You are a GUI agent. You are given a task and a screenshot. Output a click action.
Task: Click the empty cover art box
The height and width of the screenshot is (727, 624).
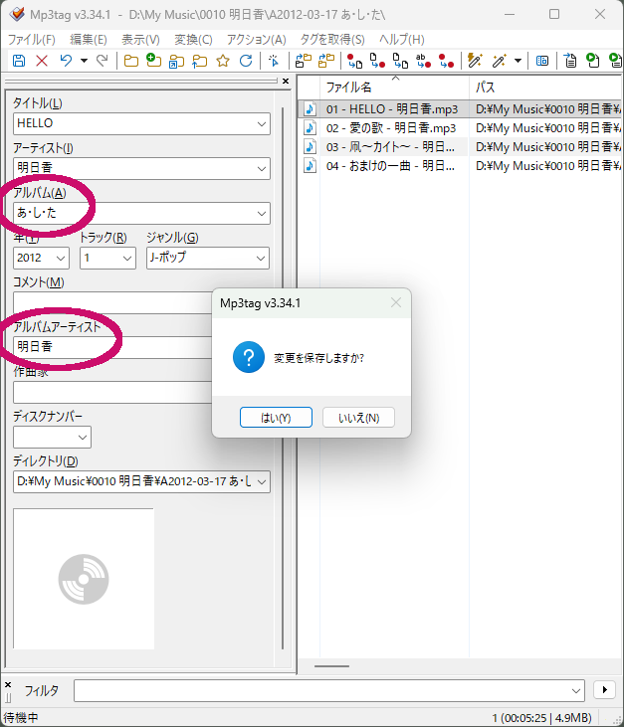pyautogui.click(x=84, y=579)
